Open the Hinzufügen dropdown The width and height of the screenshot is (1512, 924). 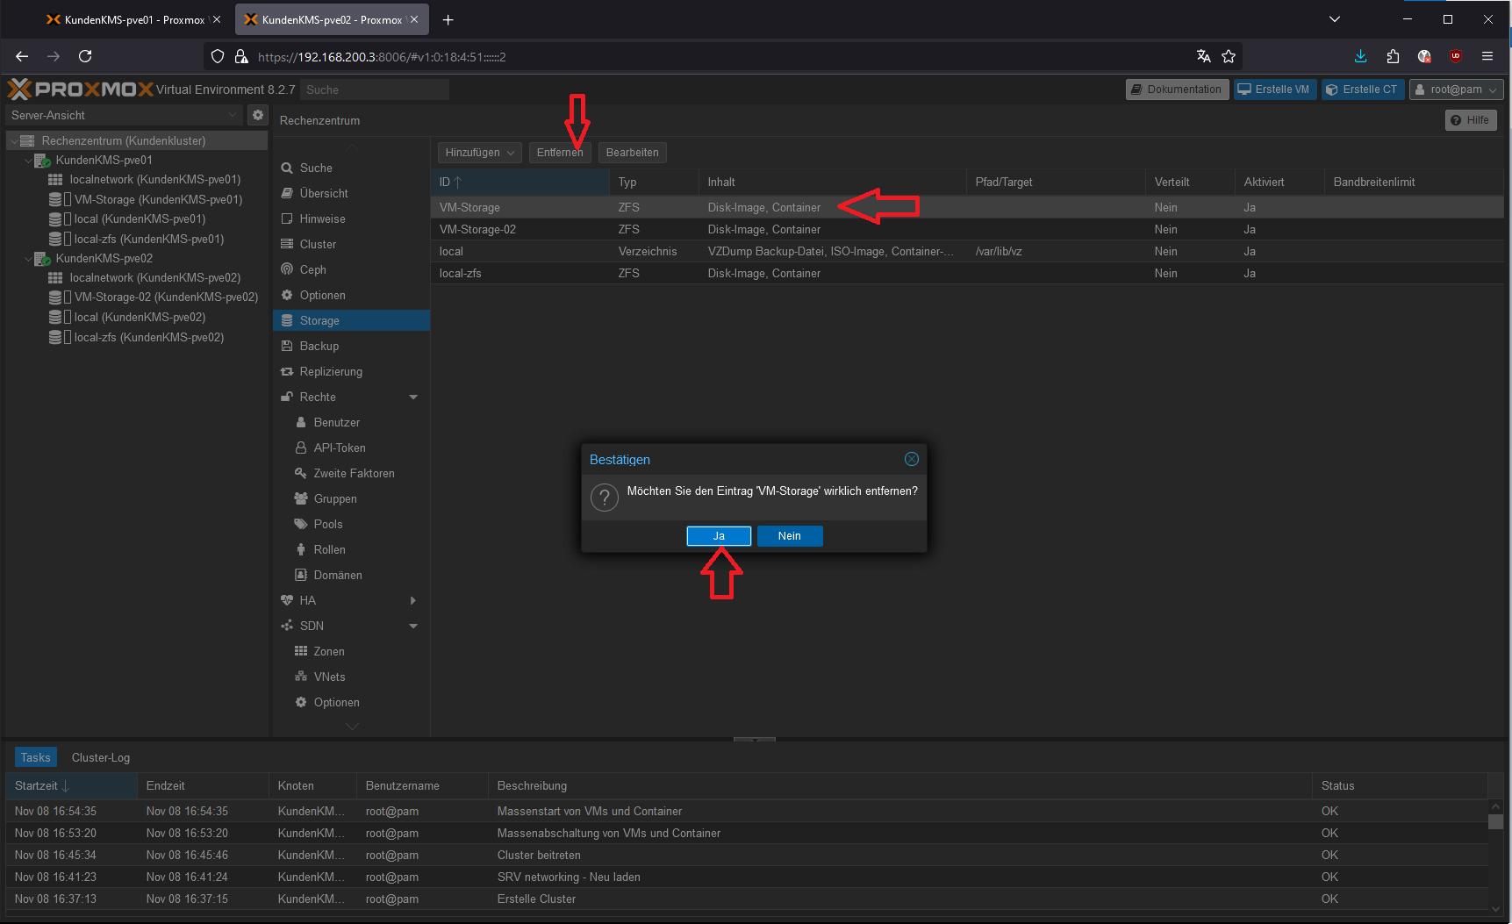(479, 153)
